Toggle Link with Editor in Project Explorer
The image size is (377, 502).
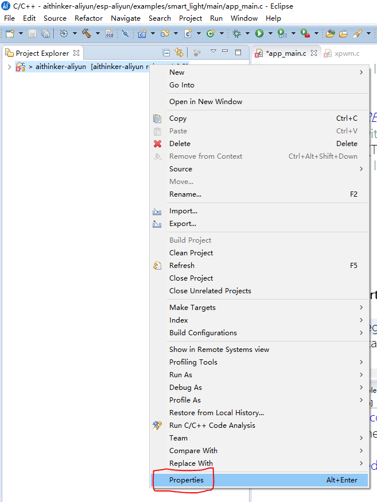179,52
